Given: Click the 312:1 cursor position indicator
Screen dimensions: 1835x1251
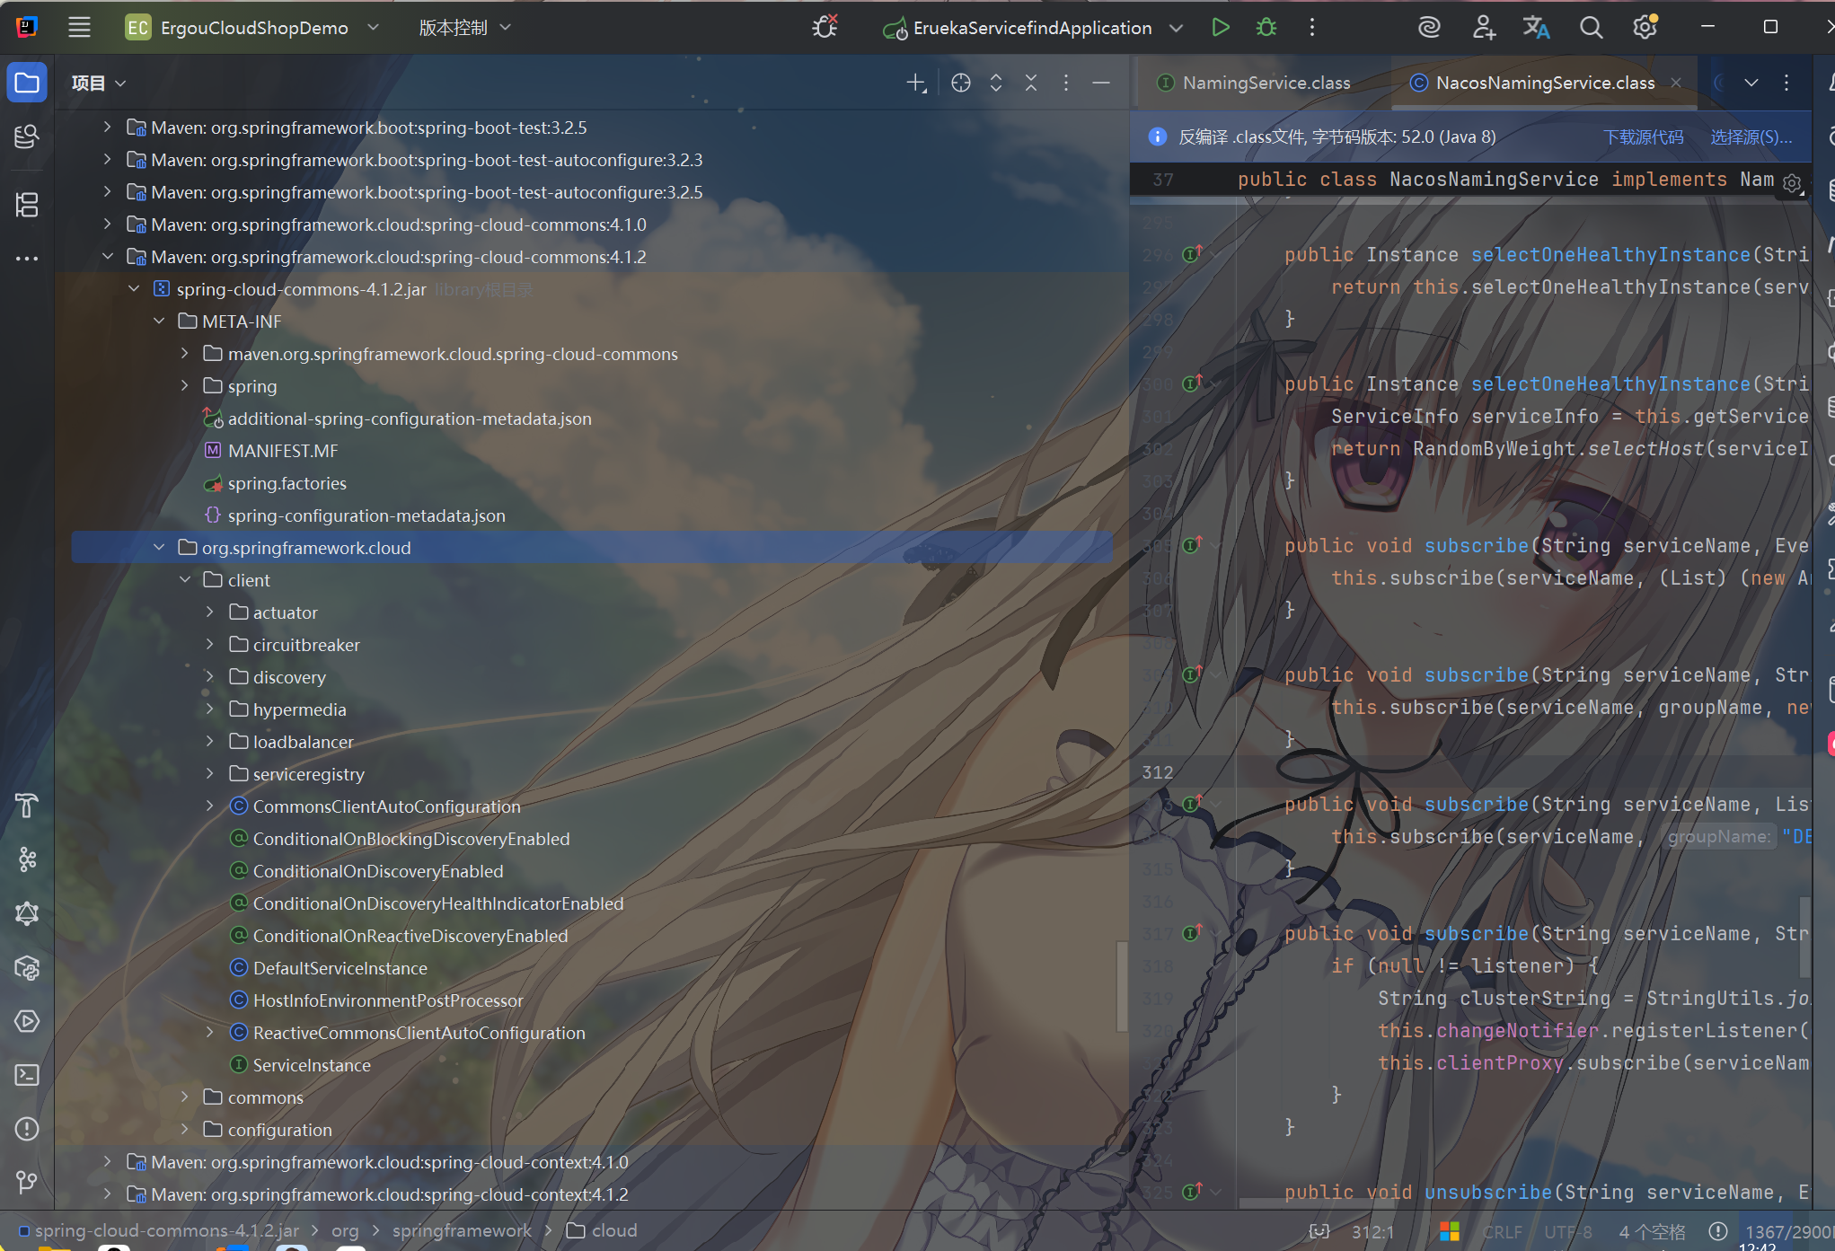Looking at the screenshot, I should point(1372,1231).
